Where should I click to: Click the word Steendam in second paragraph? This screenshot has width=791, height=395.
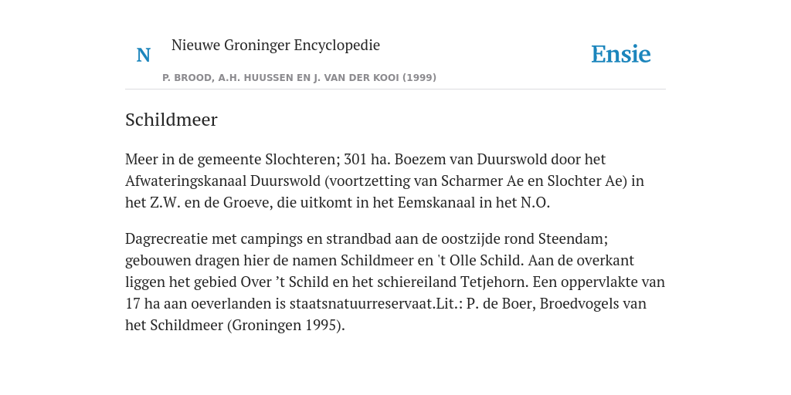pos(573,238)
